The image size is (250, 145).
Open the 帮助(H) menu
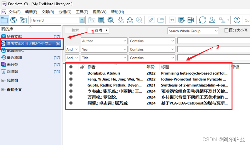point(117,12)
